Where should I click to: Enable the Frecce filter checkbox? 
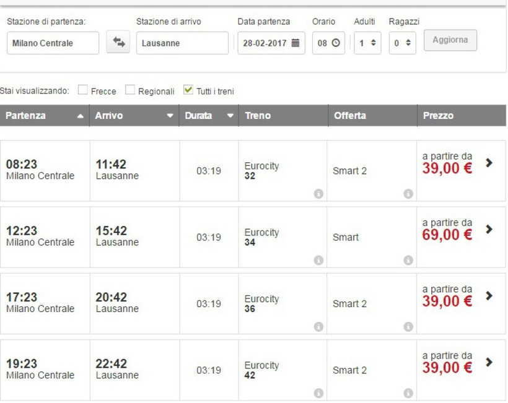coord(83,90)
